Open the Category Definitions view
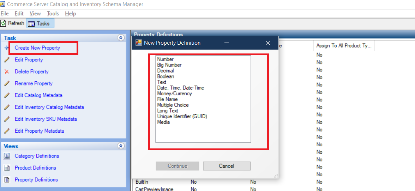This screenshot has width=415, height=191. (x=37, y=156)
